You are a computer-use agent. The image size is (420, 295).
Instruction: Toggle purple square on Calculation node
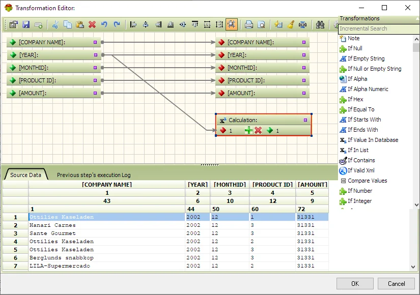[x=305, y=120]
